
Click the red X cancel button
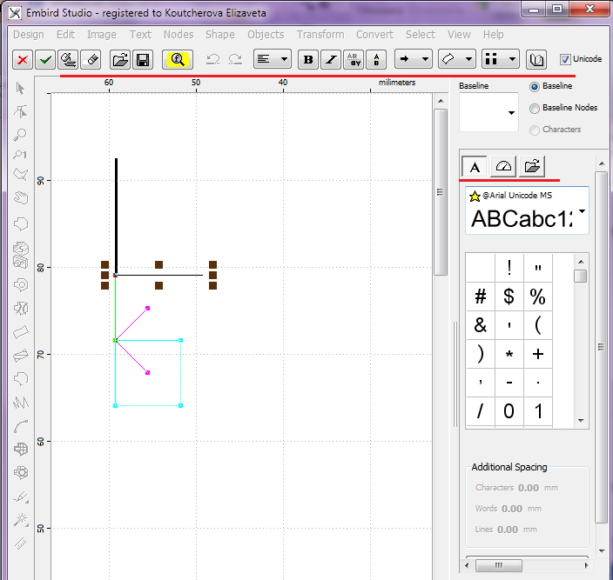tap(23, 59)
